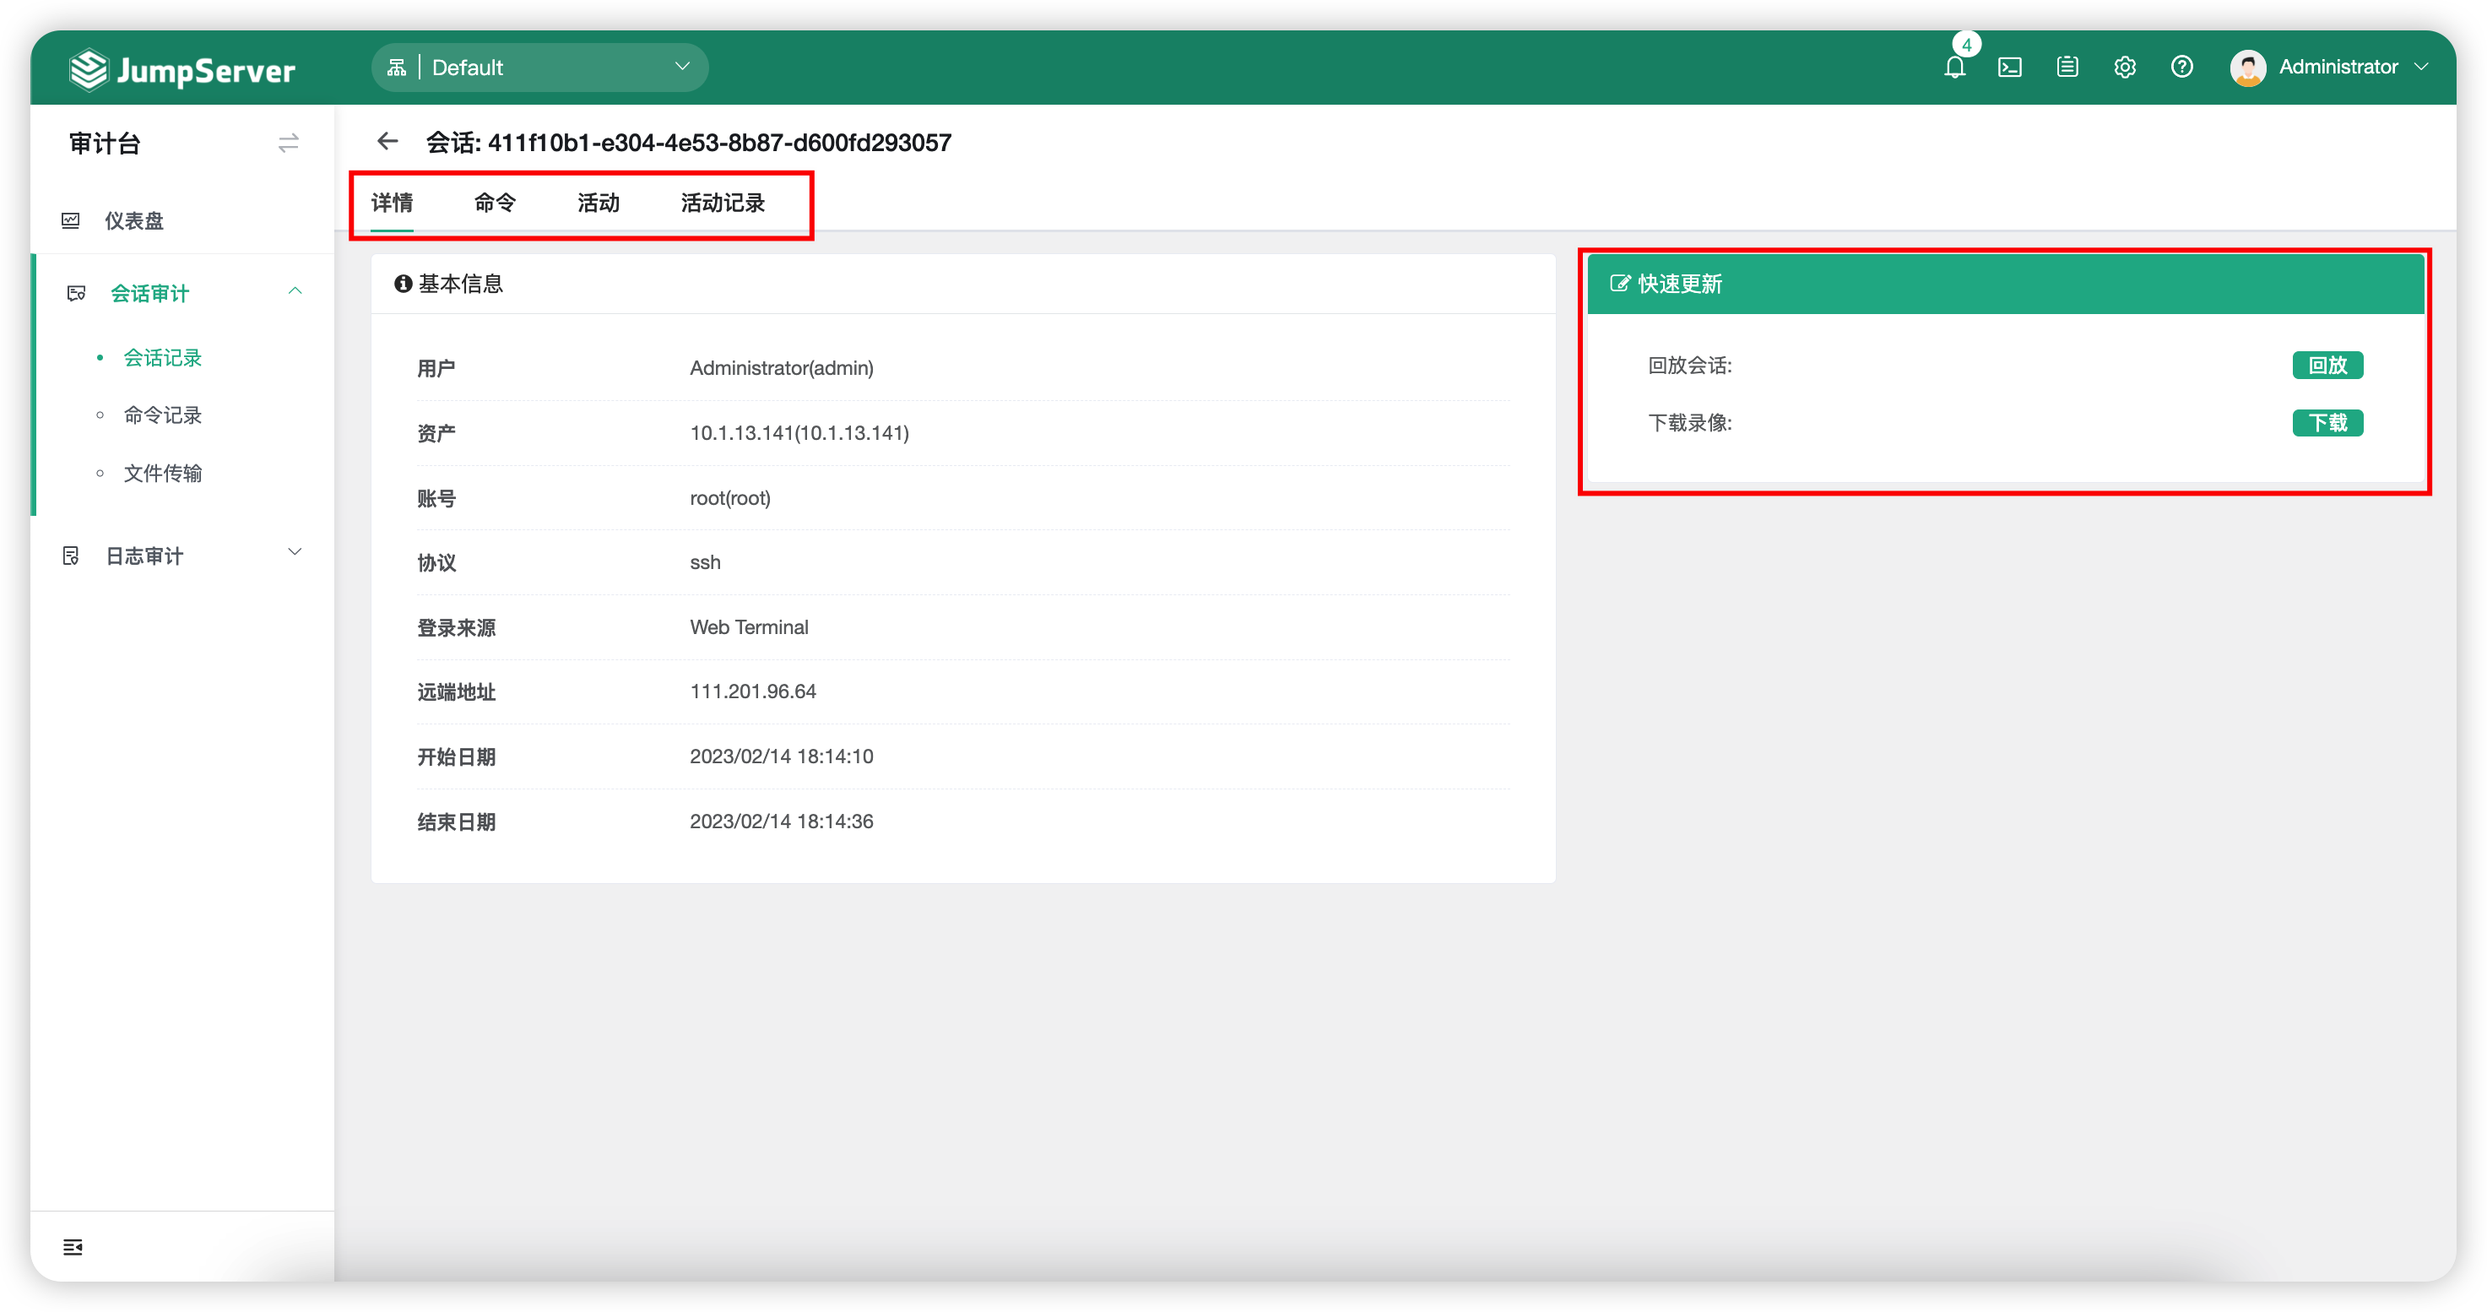
Task: Expand the 日志审计 menu chevron
Action: (x=295, y=552)
